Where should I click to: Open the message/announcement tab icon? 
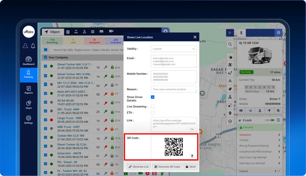[101, 31]
